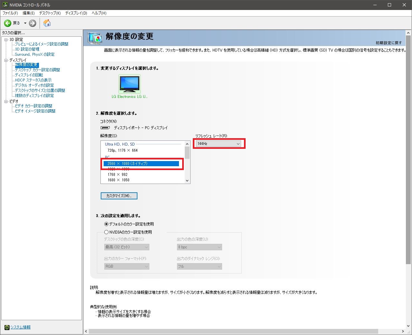The image size is (412, 335).
Task: Open the Back history dropdown arrow
Action: (25, 23)
